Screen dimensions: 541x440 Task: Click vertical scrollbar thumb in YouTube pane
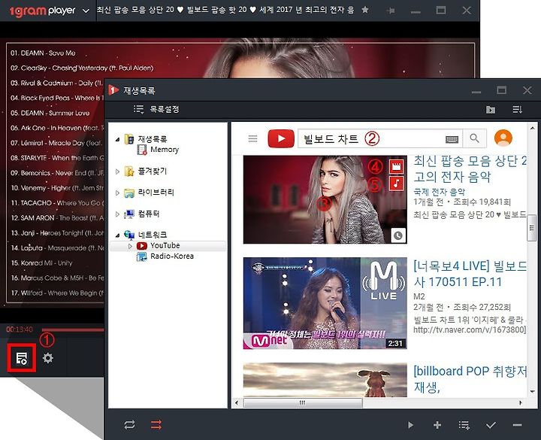tap(532, 228)
